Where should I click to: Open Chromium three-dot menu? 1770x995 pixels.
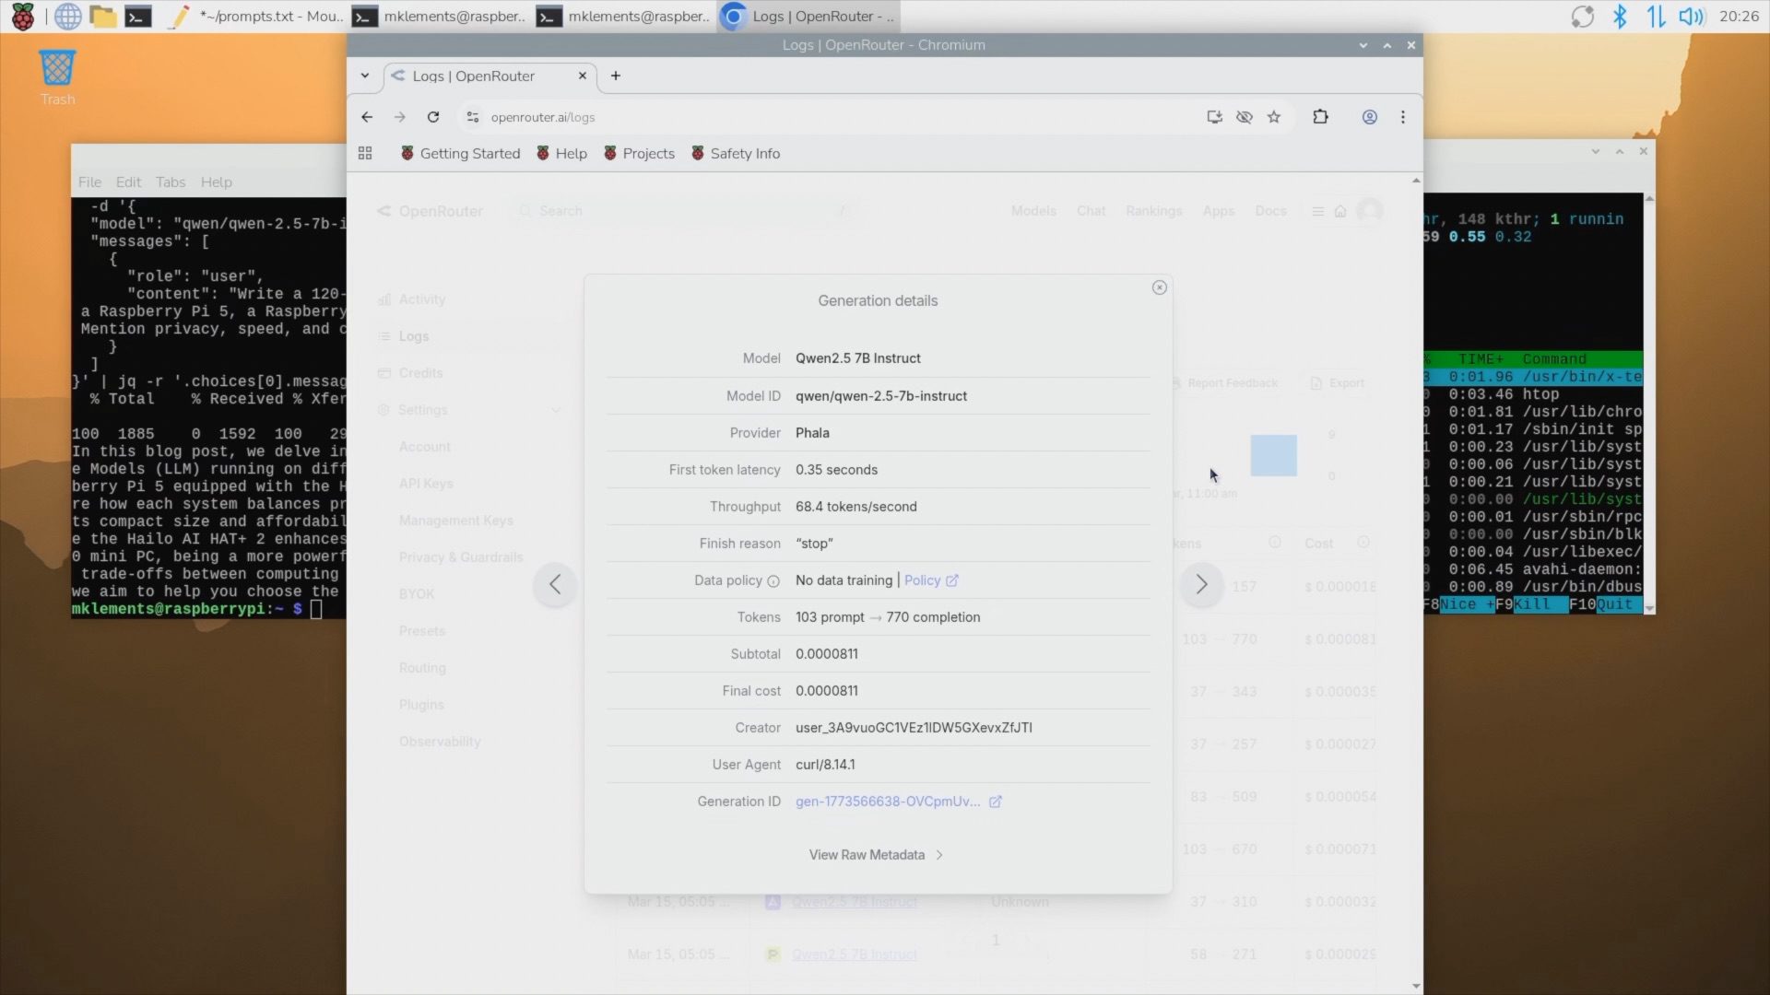(x=1402, y=117)
